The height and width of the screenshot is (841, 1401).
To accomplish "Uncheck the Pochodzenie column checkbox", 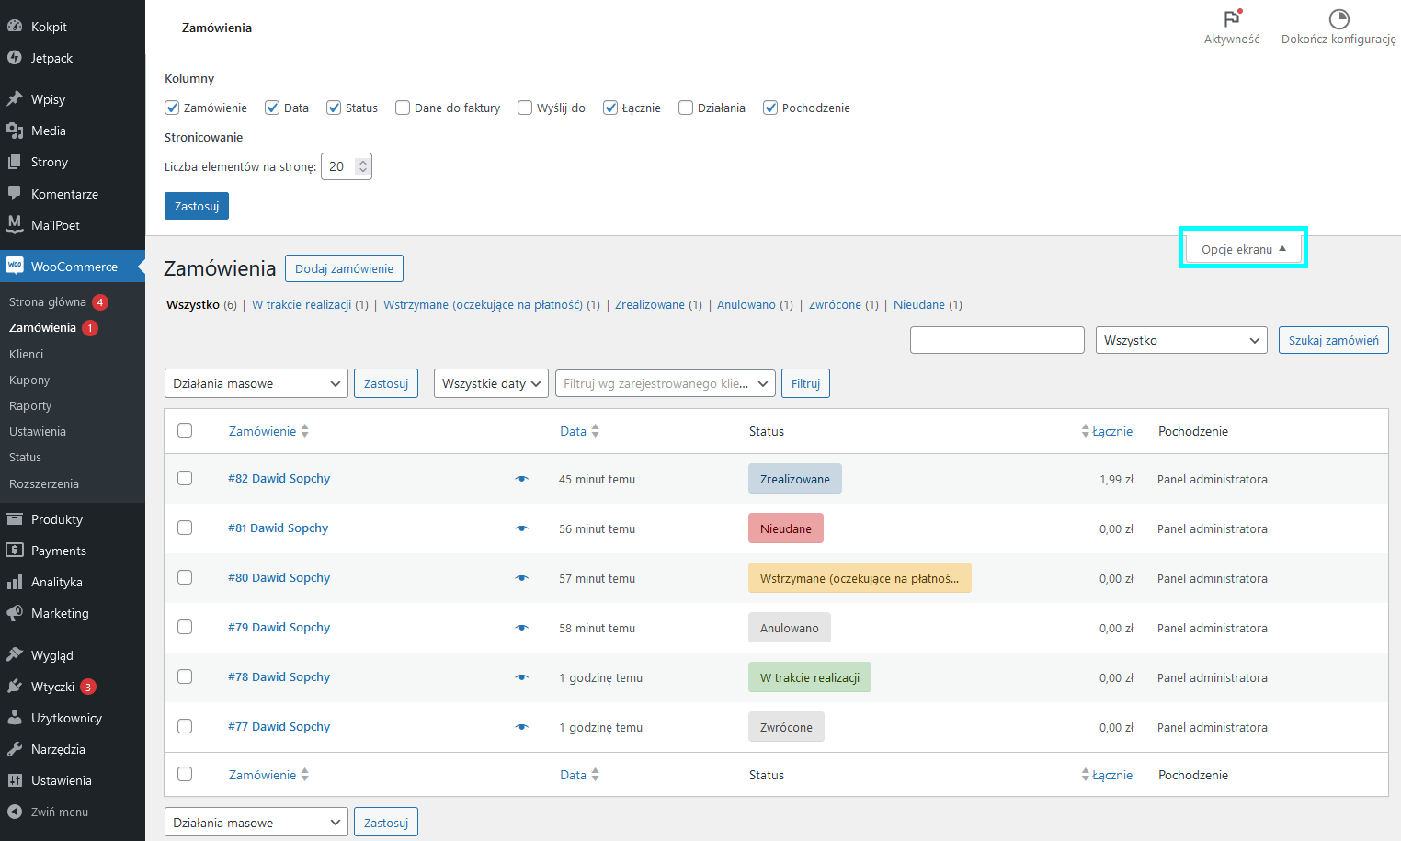I will pos(770,108).
